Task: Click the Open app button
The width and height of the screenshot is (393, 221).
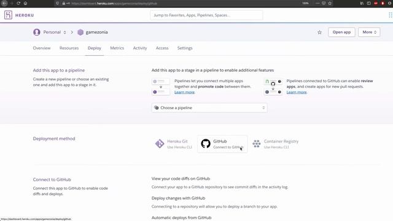Action: click(341, 32)
